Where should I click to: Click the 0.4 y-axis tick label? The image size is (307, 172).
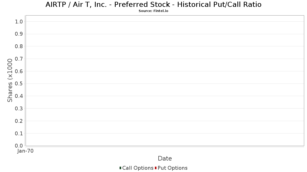coord(19,96)
